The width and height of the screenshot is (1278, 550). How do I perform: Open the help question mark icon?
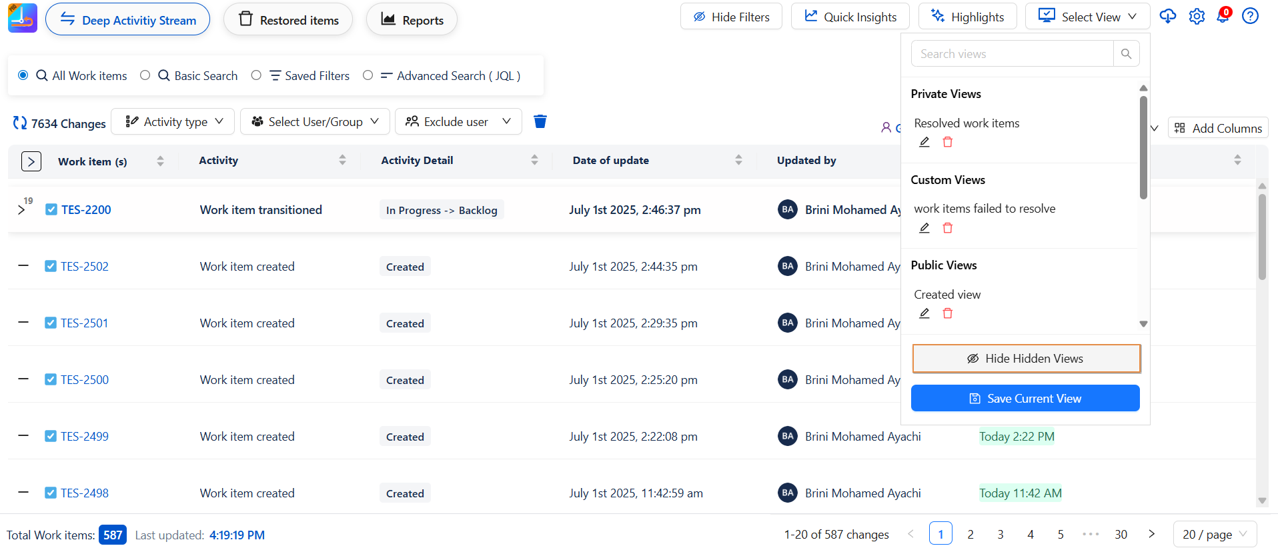tap(1250, 17)
